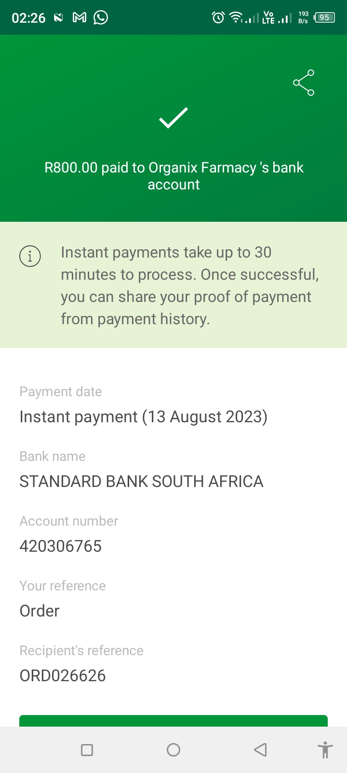Image resolution: width=347 pixels, height=773 pixels.
Task: Select recipient's reference ORD026626
Action: coord(63,675)
